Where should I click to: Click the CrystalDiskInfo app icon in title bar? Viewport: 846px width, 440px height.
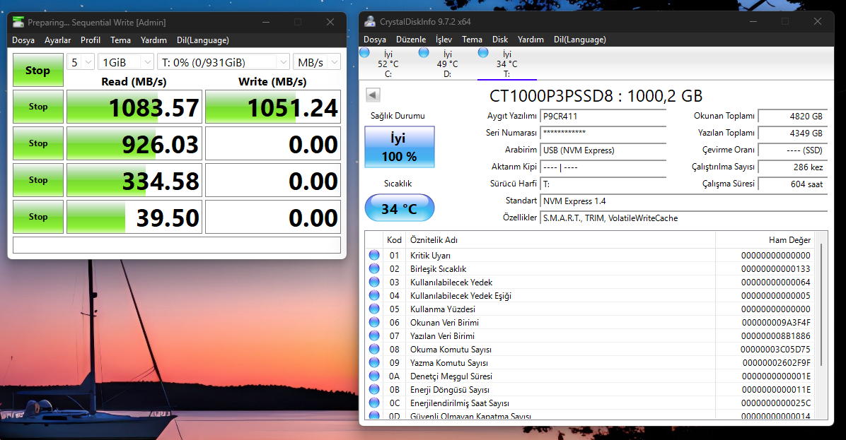point(369,22)
